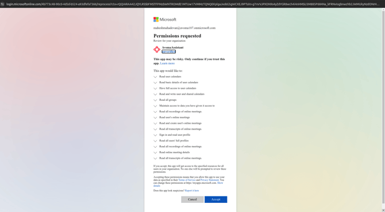385x212 pixels.
Task: Expand Maintain access to data permission
Action: (155, 106)
